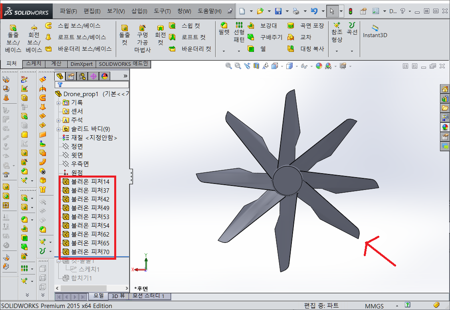Open the 선형 패턴 dropdown arrow
The width and height of the screenshot is (450, 310).
(x=239, y=51)
